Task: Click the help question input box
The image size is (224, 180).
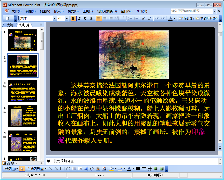Action: coord(192,11)
